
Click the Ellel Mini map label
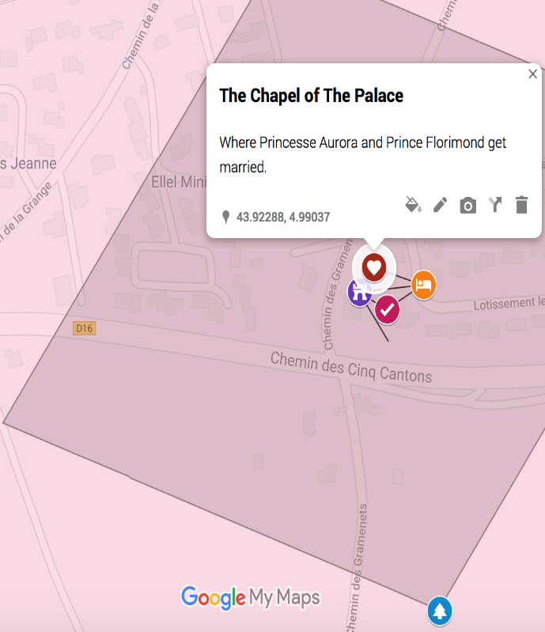pos(179,183)
